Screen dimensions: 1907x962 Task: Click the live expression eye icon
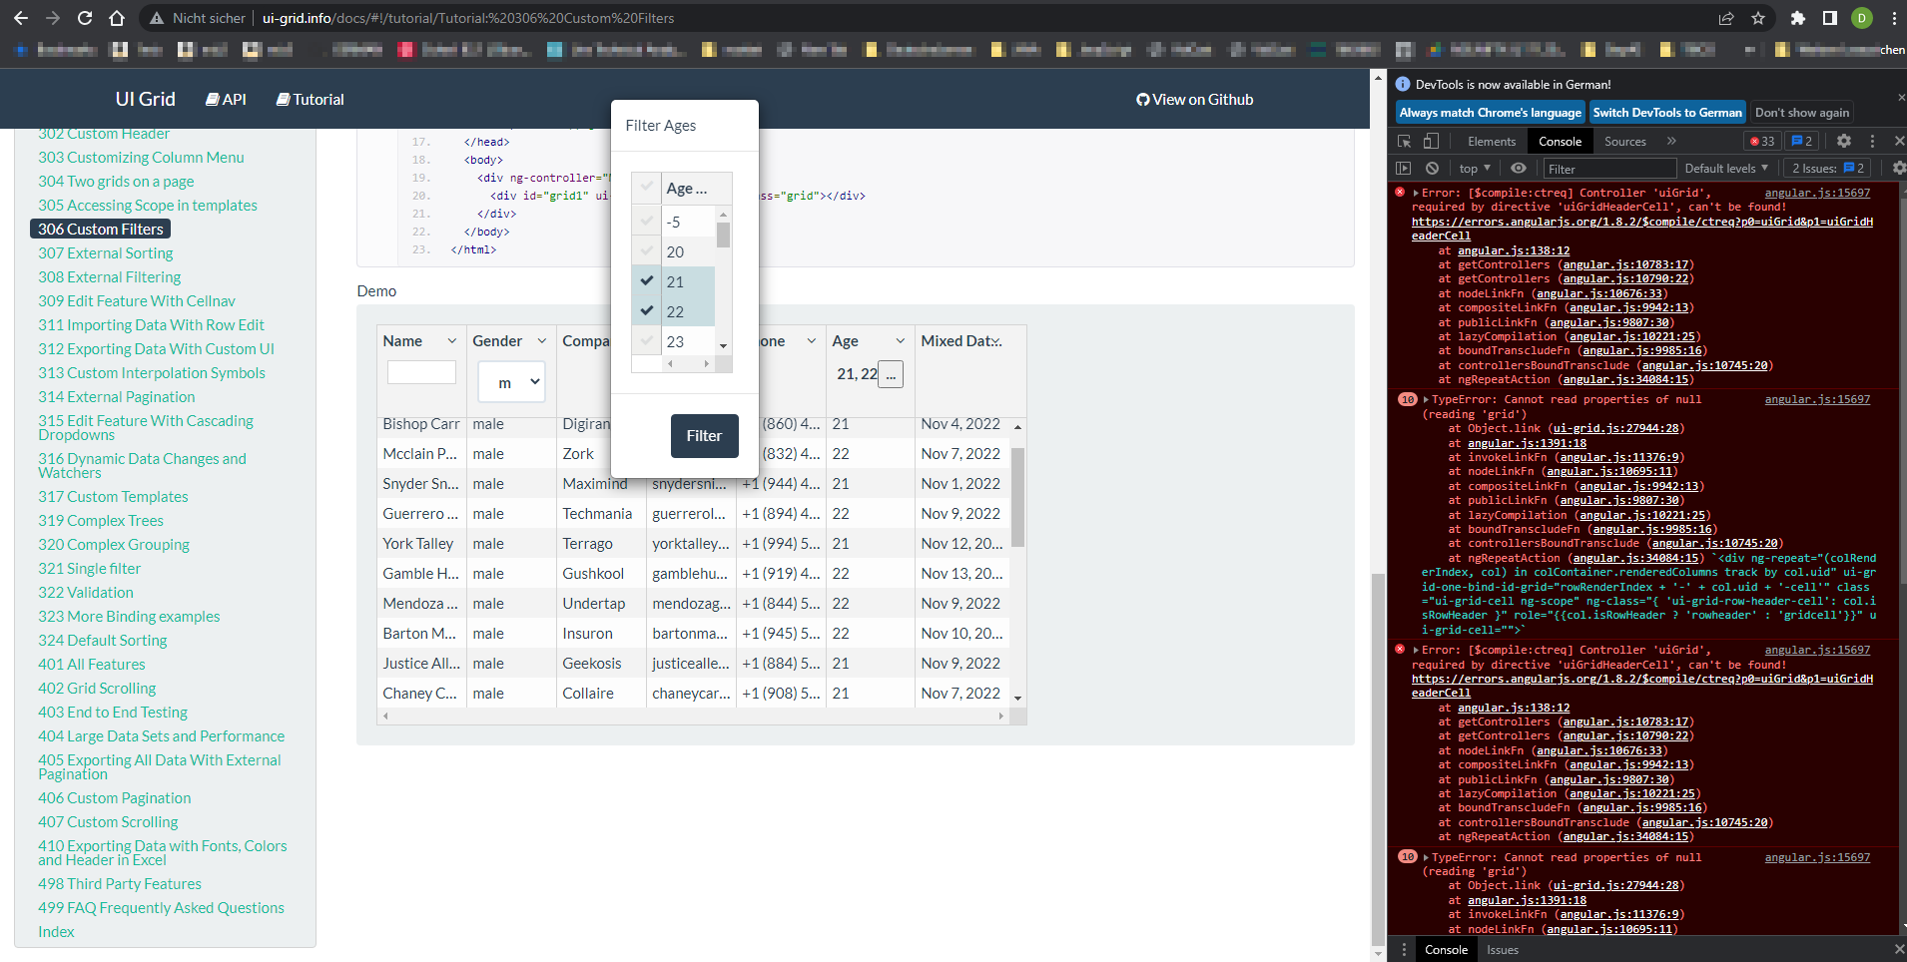coord(1518,168)
